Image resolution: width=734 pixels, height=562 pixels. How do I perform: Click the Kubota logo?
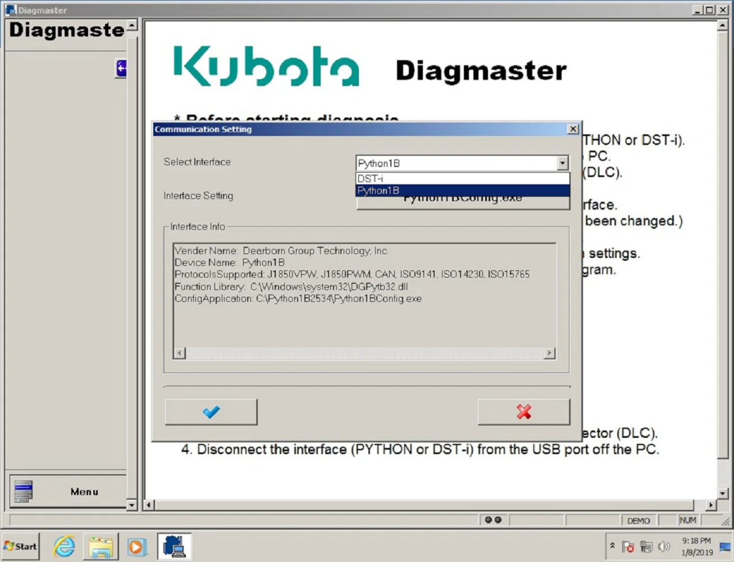[266, 66]
